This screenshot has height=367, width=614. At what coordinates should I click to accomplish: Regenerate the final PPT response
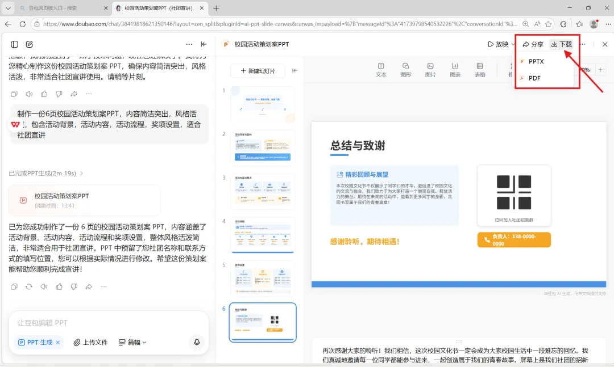29,286
